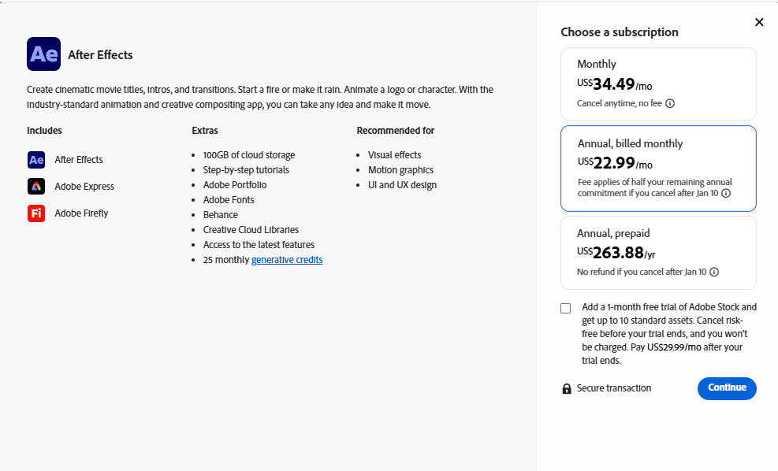Click the info icon on the Annual billed monthly card
Viewport: 778px width, 471px height.
726,193
